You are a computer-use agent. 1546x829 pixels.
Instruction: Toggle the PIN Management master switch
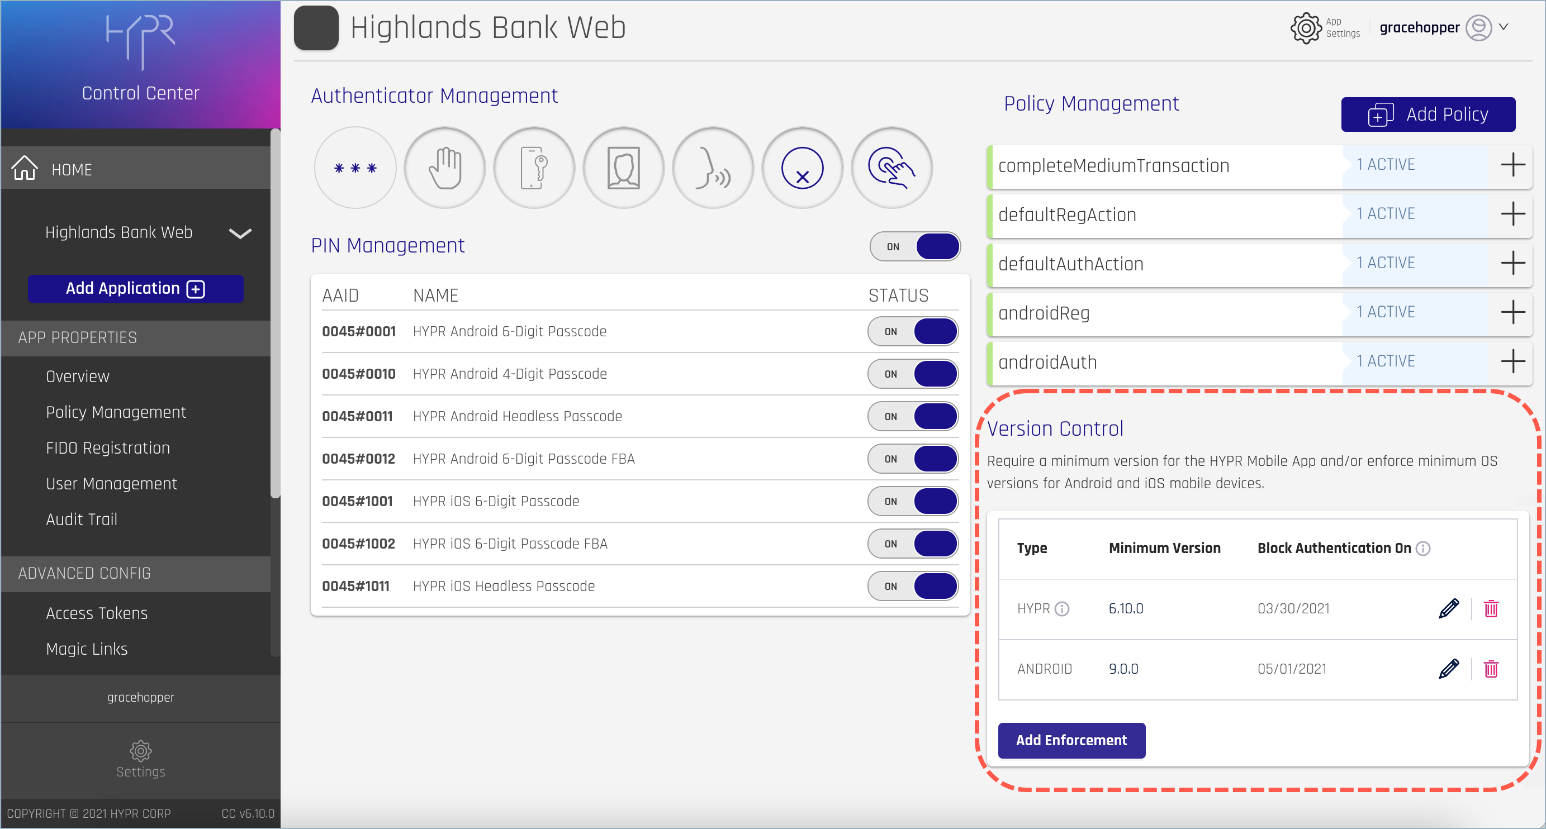(914, 246)
